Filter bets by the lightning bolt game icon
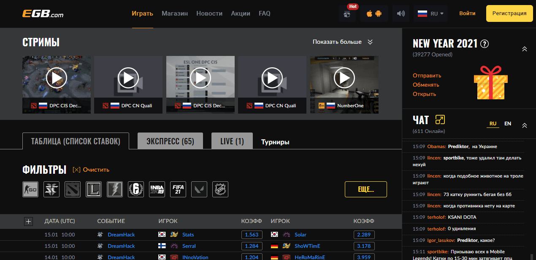Viewport: 536px width, 260px height. 115,189
